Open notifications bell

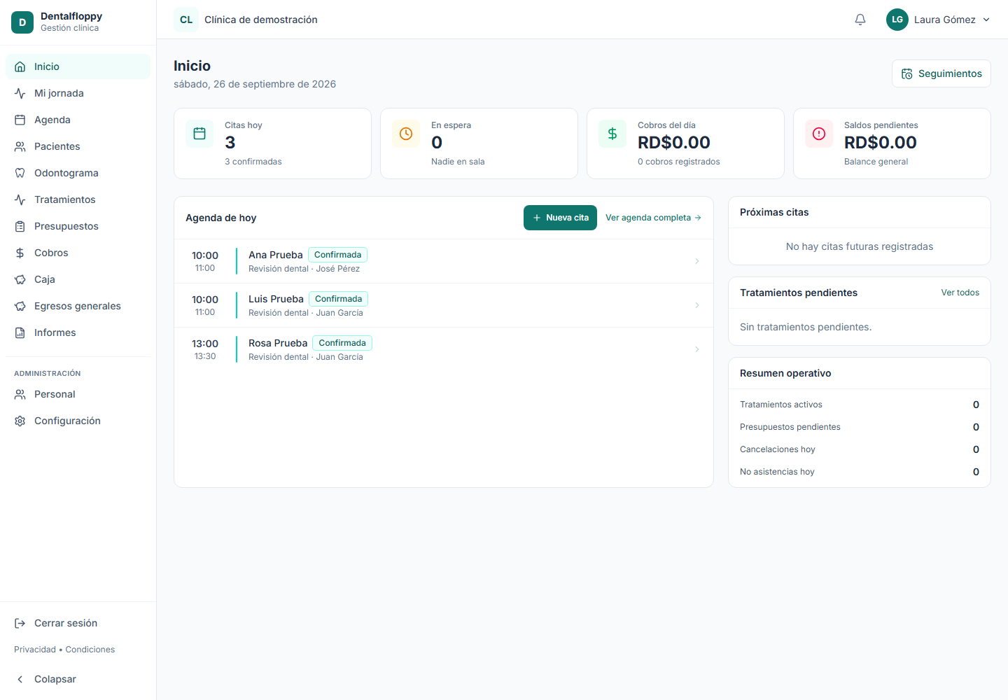pyautogui.click(x=860, y=20)
